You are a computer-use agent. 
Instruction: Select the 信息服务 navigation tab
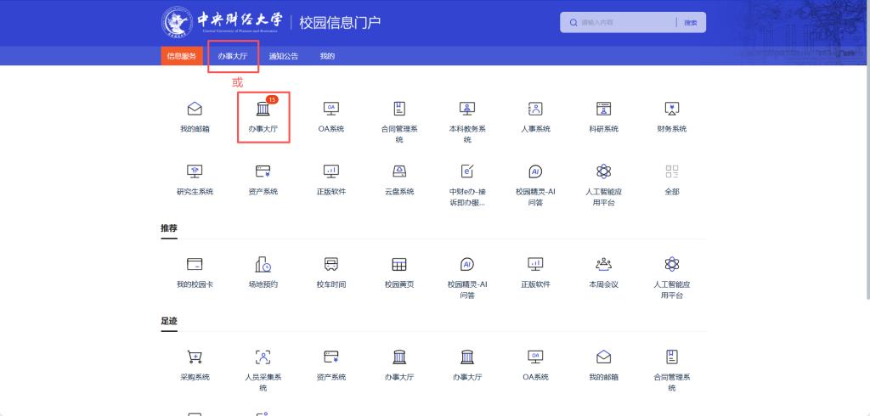(x=181, y=56)
